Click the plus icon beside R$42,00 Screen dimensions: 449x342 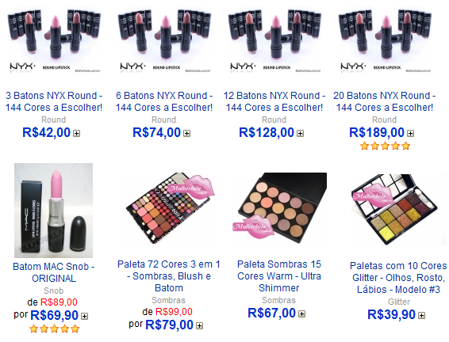point(76,134)
